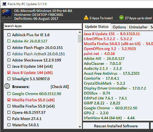Viewport: 153px width, 132px height.
Task: Check Mozilla Firefox 55.0 (x64)
Action: (x=9, y=106)
